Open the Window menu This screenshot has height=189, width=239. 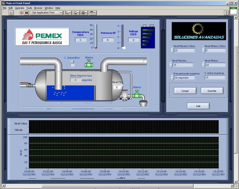49,8
